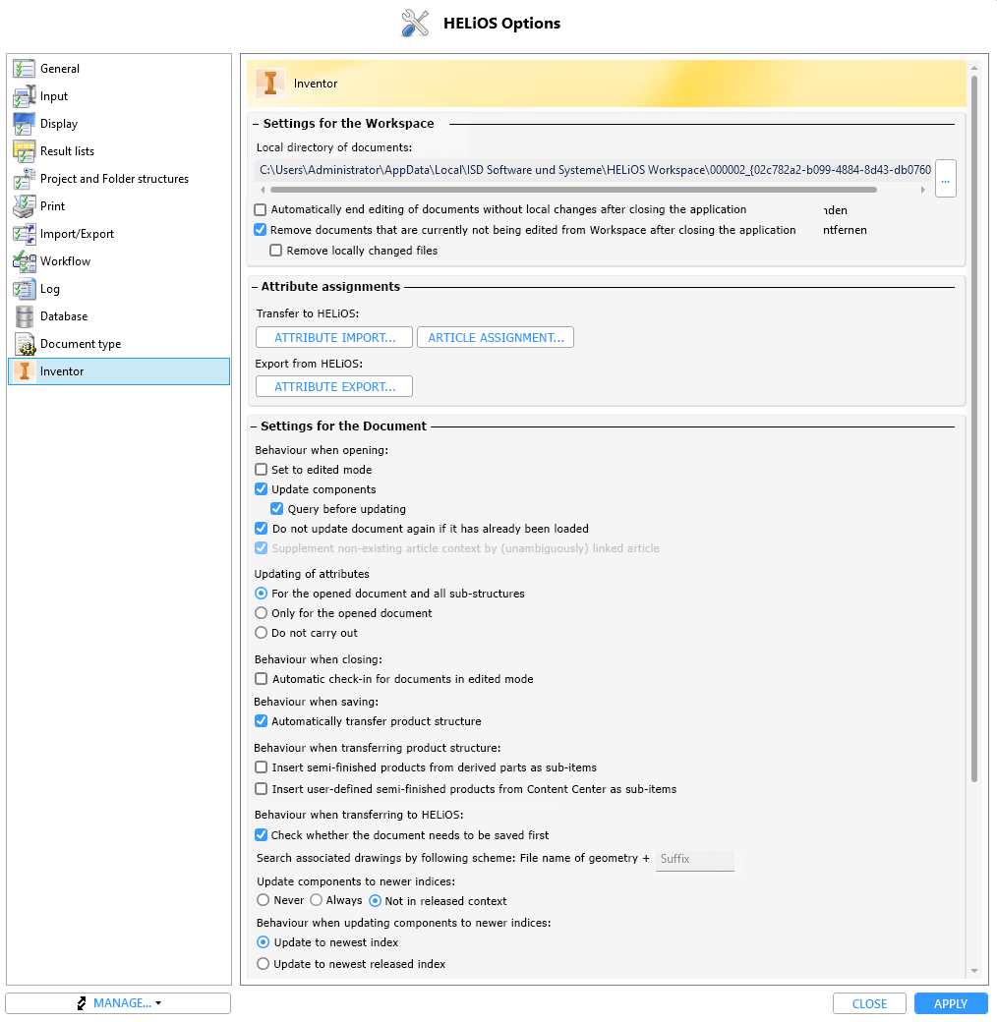The height and width of the screenshot is (1022, 997).
Task: Click the Log icon
Action: pos(25,289)
